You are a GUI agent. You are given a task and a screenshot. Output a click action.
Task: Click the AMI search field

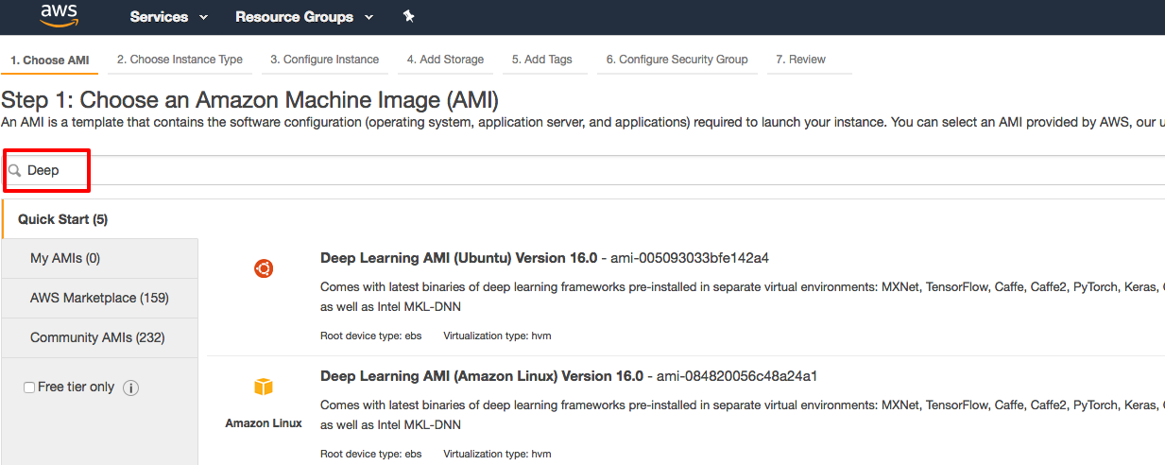click(567, 171)
